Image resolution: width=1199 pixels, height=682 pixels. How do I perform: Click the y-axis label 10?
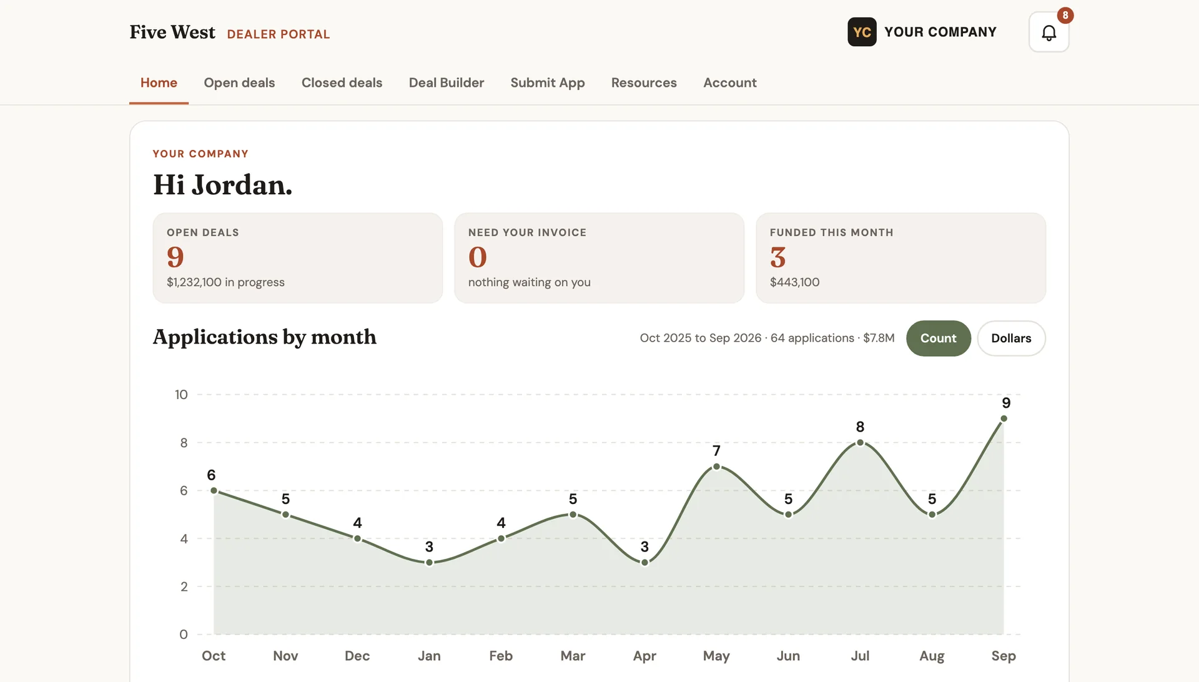click(181, 395)
